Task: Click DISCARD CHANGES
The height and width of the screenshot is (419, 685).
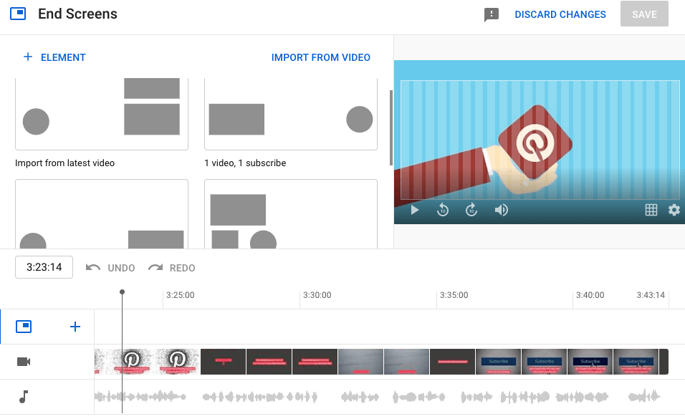Action: point(560,14)
